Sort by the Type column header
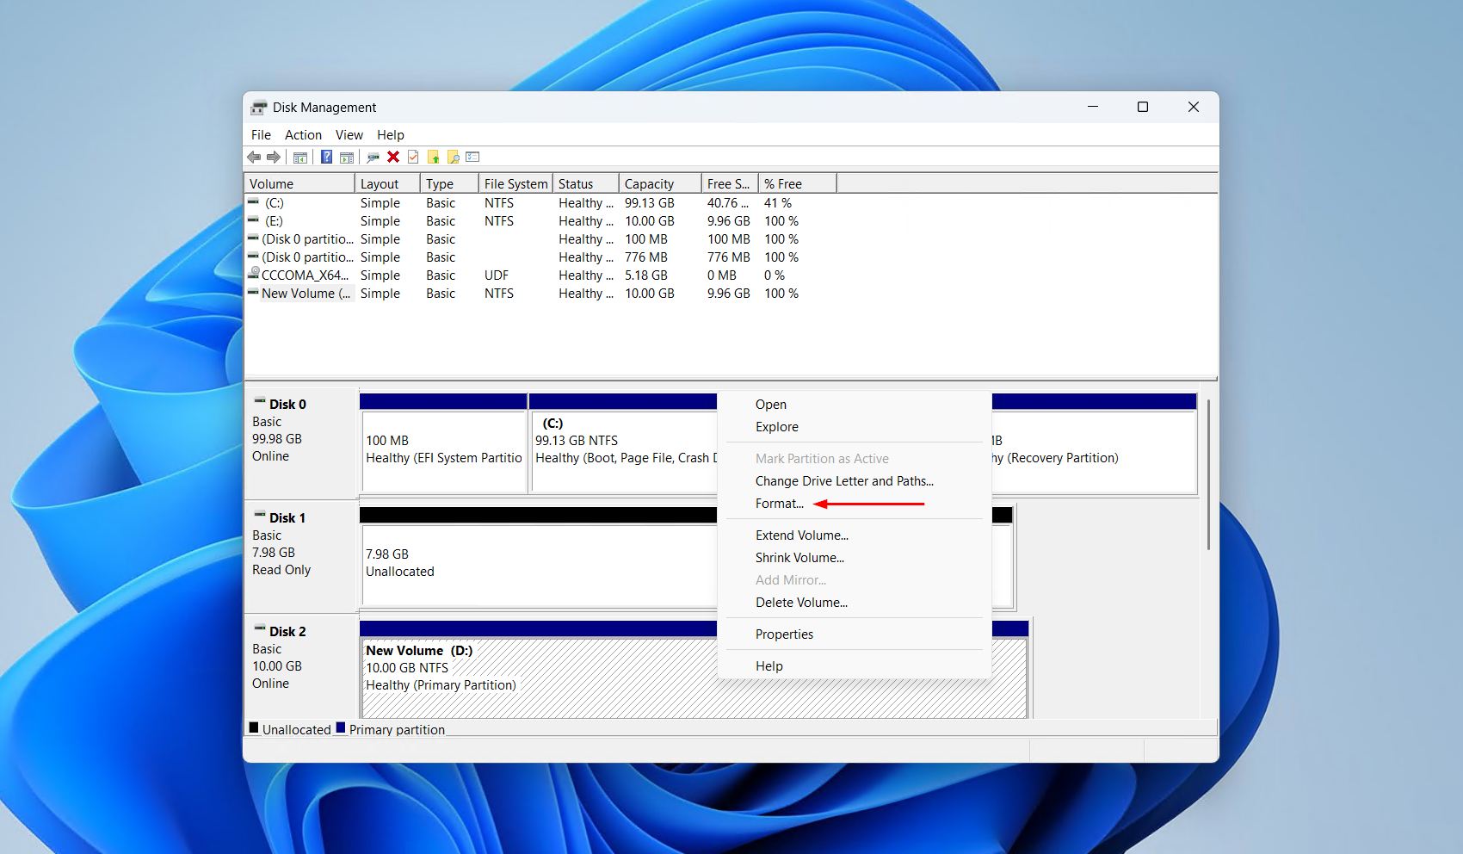Screen dimensions: 1463x854 coord(449,183)
